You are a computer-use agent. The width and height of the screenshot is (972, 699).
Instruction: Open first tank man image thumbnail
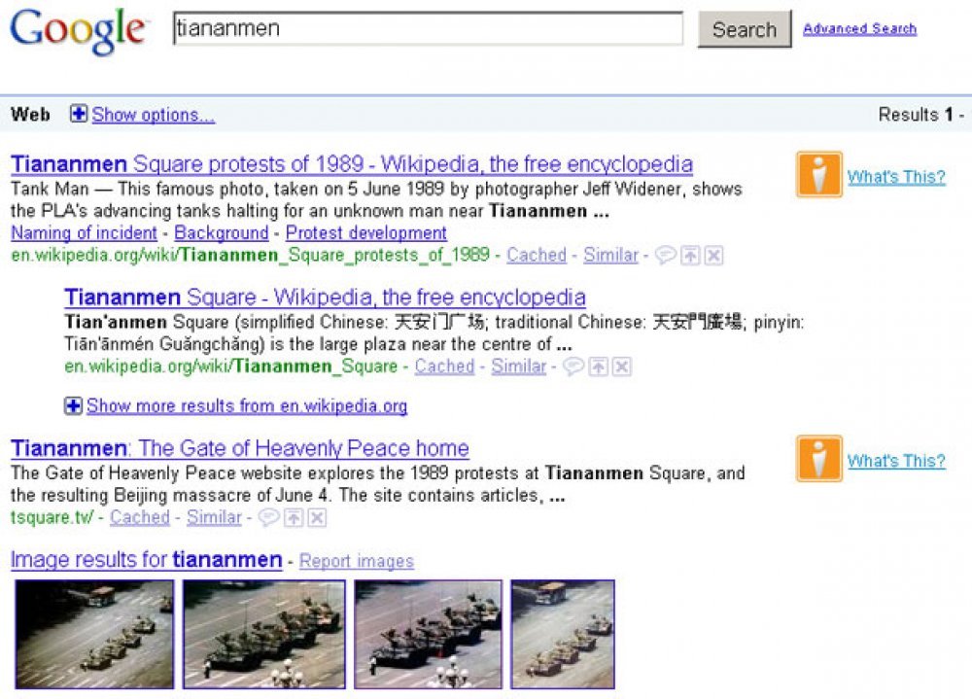pyautogui.click(x=95, y=634)
